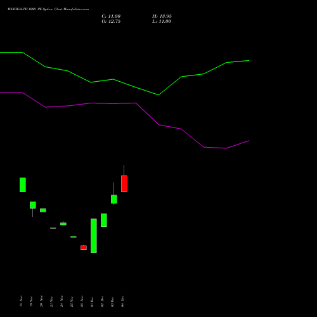Select the flat candlestick for 25 Nov
Image resolution: width=317 pixels, height=317 pixels.
point(74,237)
